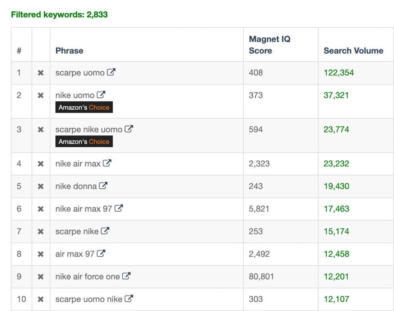Select the phrase text 'nike air force one'
The width and height of the screenshot is (394, 311).
[87, 277]
